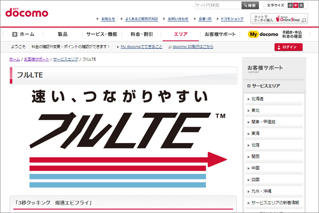Image resolution: width=319 pixels, height=213 pixels.
Task: Click the yellow My badge icon
Action: click(x=253, y=34)
